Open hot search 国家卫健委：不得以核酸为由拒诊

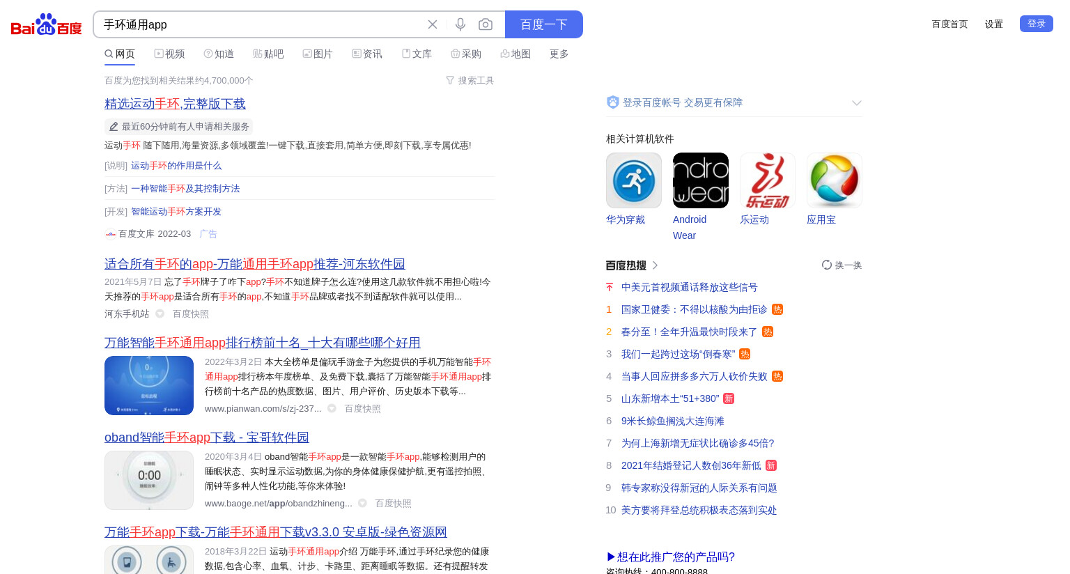(x=695, y=309)
